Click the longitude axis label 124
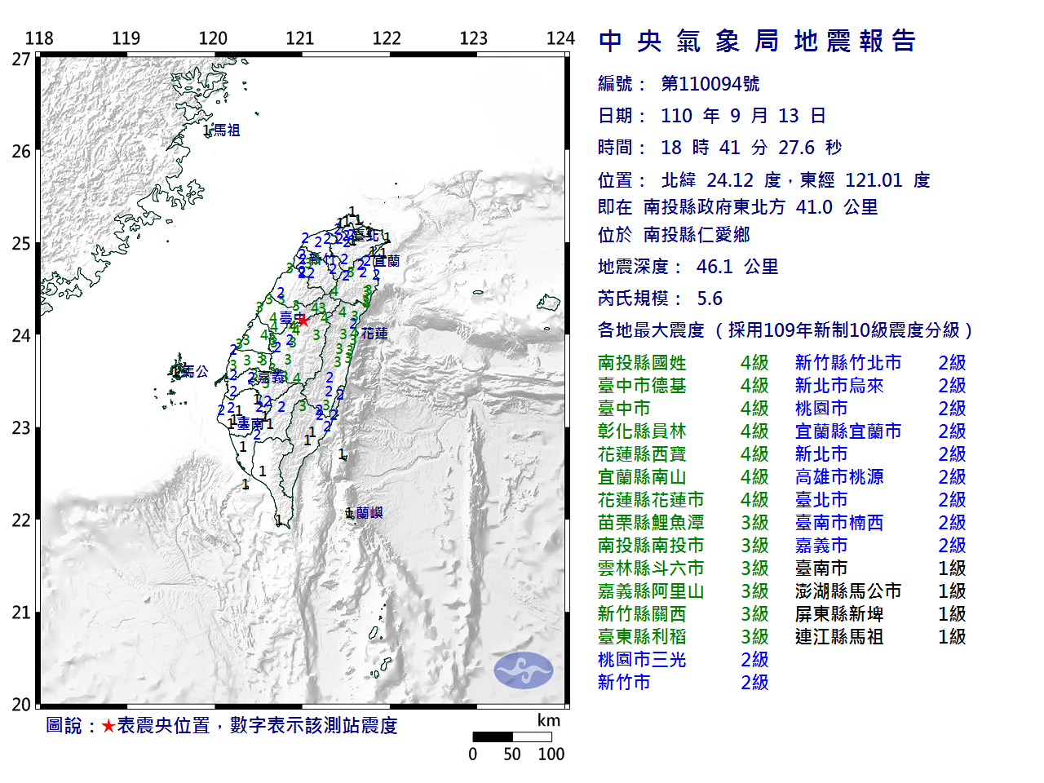 click(560, 38)
